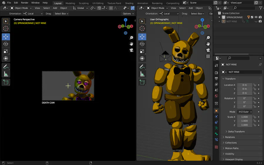Select the Cursor tool in left viewport
The width and height of the screenshot is (264, 165).
coord(6,29)
